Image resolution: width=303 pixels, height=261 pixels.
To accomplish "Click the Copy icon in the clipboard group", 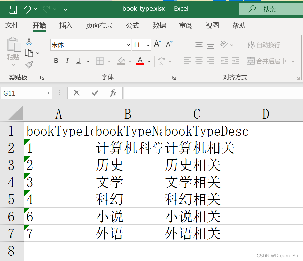I will click(29, 52).
